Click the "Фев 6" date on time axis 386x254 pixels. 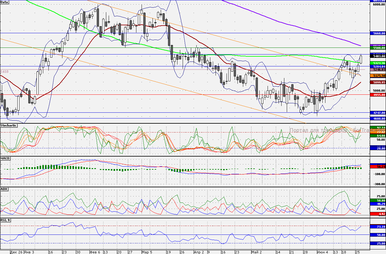[95, 252]
